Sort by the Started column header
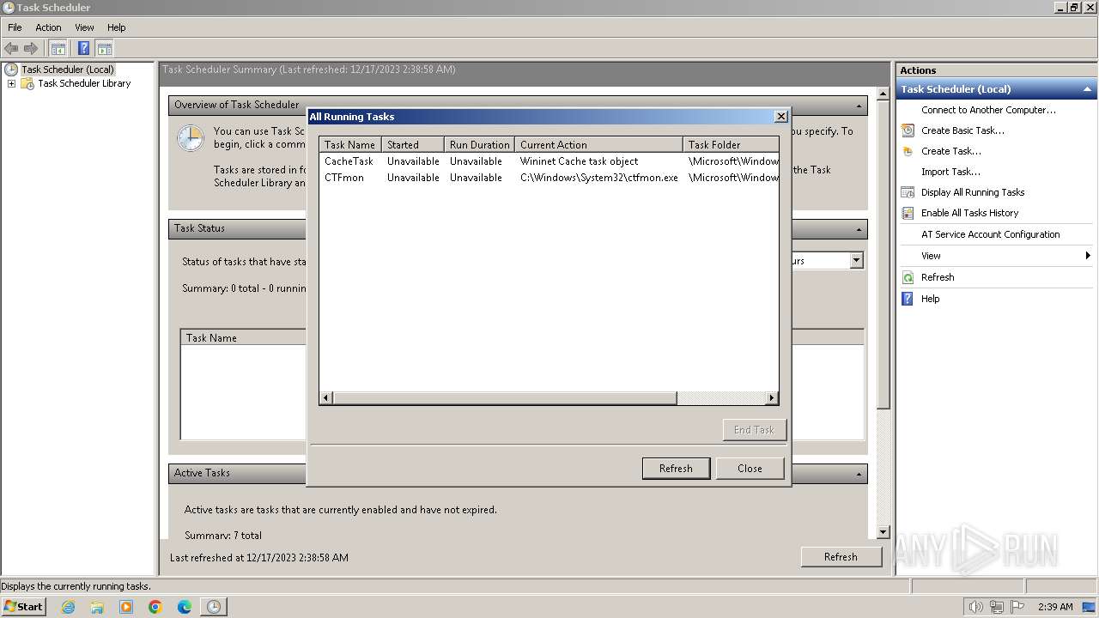1099x618 pixels. [413, 144]
